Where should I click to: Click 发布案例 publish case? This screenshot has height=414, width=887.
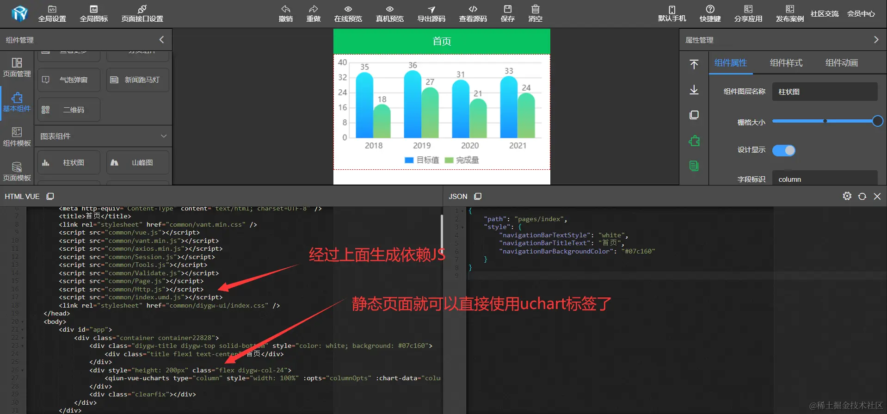(790, 13)
